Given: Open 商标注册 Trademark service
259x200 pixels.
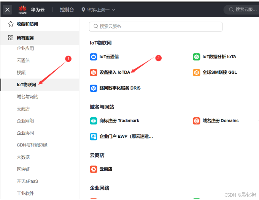Looking at the screenshot, I should pyautogui.click(x=119, y=121).
